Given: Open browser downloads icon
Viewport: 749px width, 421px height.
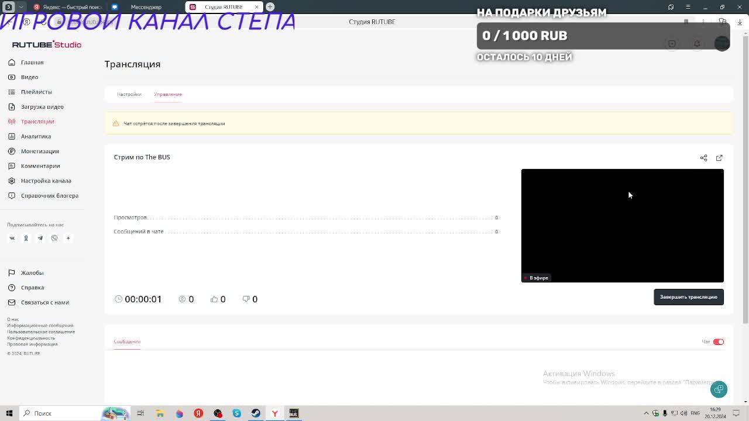Looking at the screenshot, I should click(x=740, y=22).
